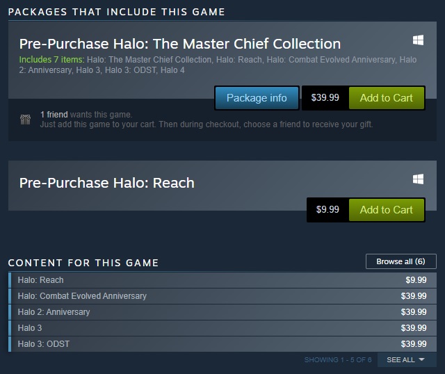Open Halo 3: ODST content row
The width and height of the screenshot is (445, 374).
pyautogui.click(x=222, y=344)
